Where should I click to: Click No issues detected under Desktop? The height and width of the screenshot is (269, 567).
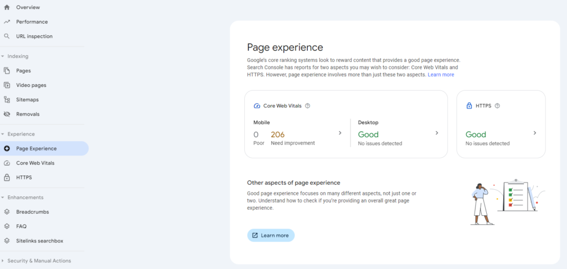[x=380, y=143]
